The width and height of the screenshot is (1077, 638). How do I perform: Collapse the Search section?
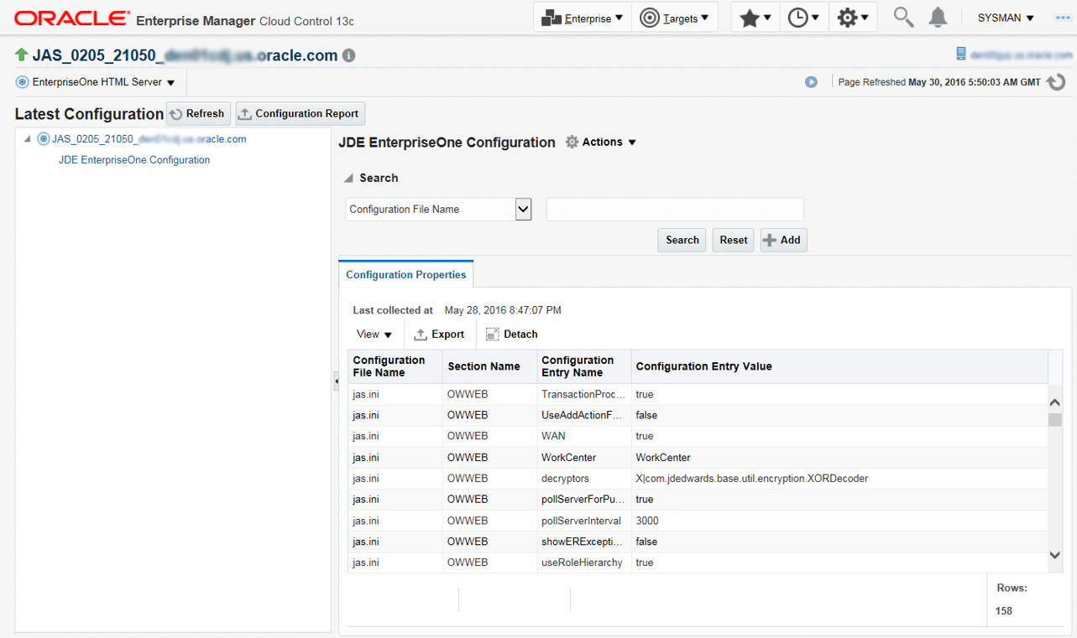348,178
